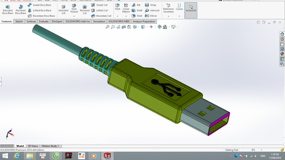
Task: Switch to the Simulation tab
Action: [x=99, y=22]
